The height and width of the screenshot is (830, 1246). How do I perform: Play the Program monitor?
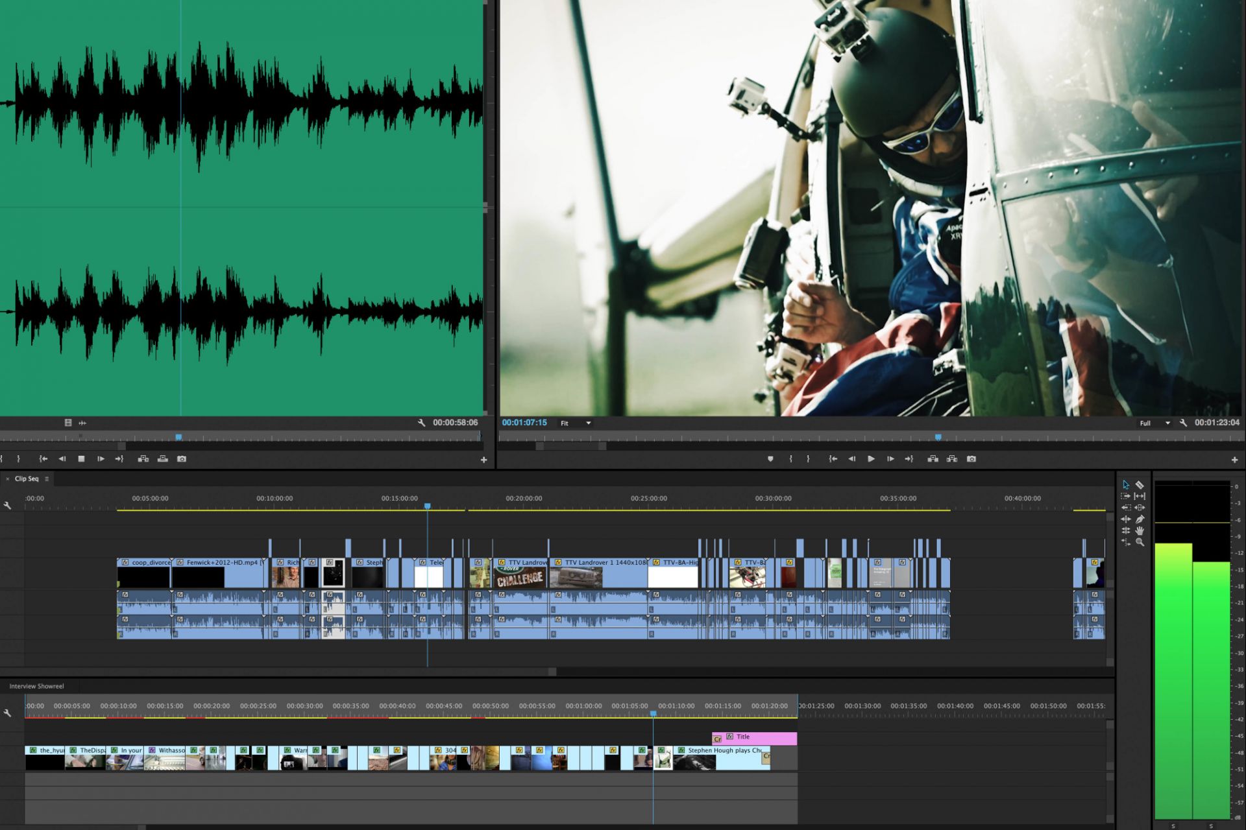pyautogui.click(x=871, y=459)
